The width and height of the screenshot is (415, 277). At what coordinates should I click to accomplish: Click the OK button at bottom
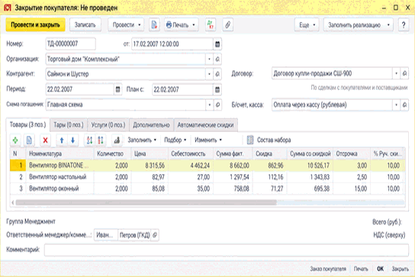point(380,269)
